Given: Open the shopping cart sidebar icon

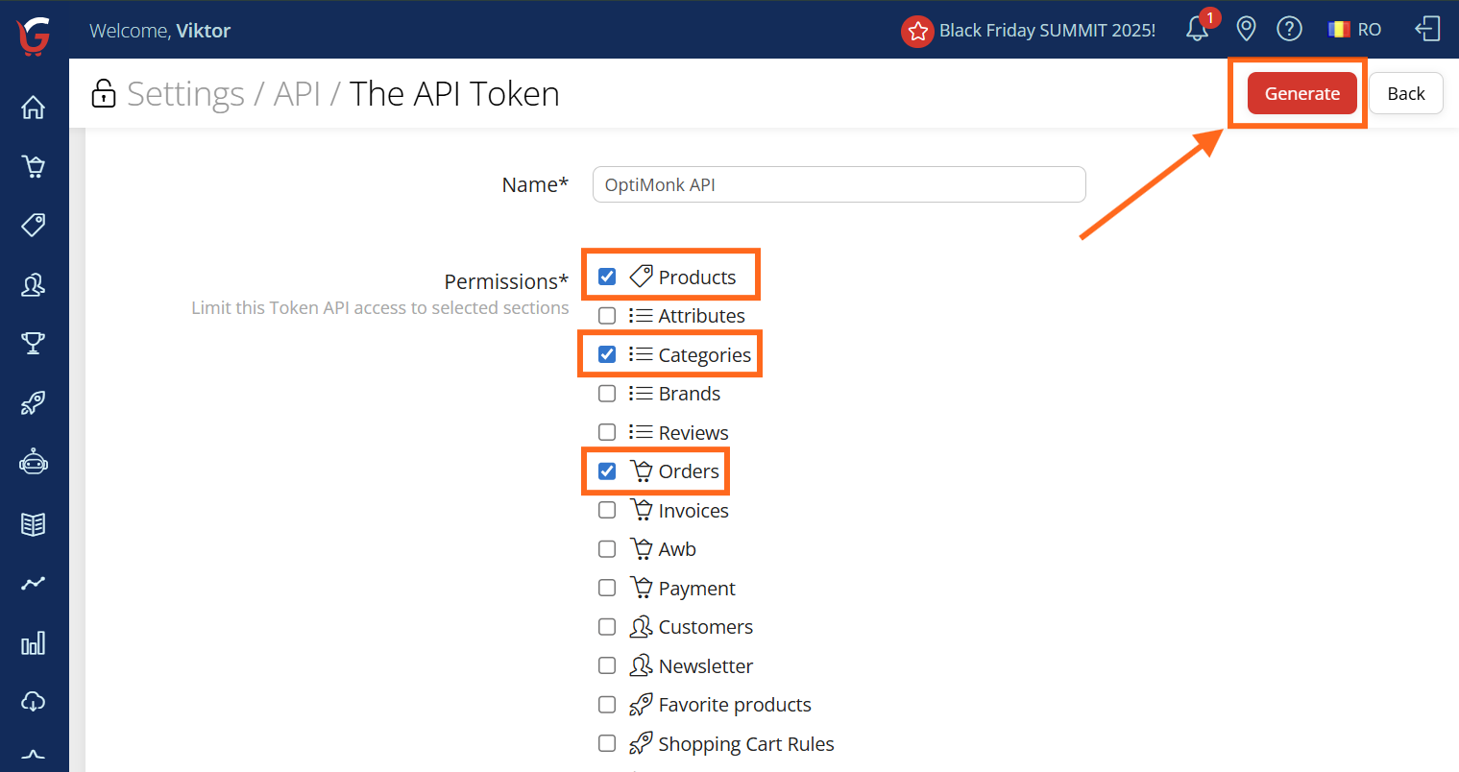Looking at the screenshot, I should 34,167.
